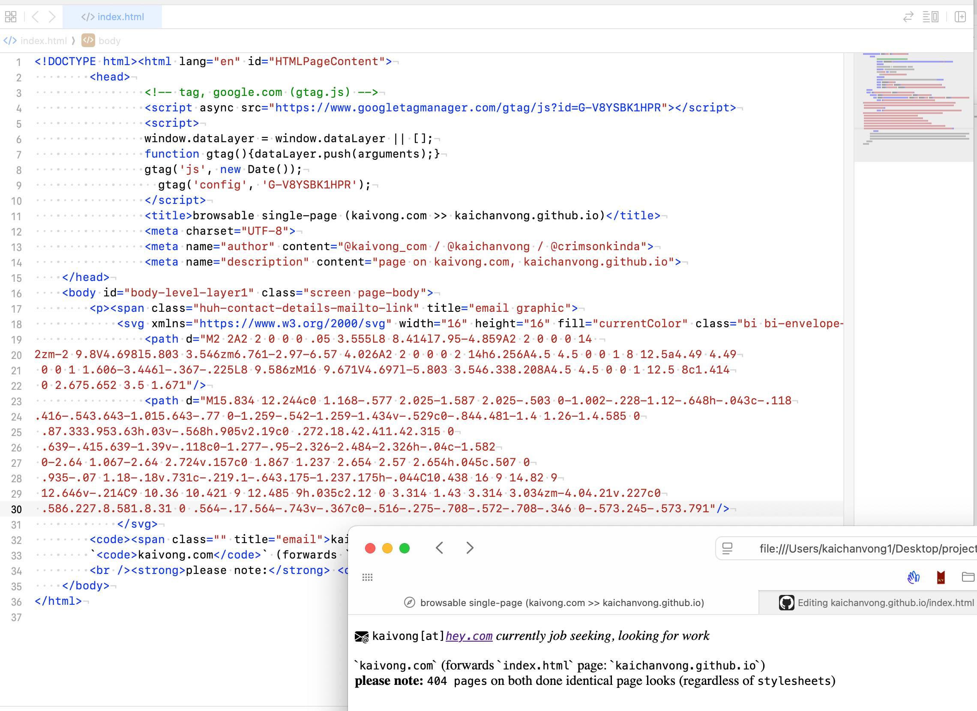Close the Safari window with red button

370,548
